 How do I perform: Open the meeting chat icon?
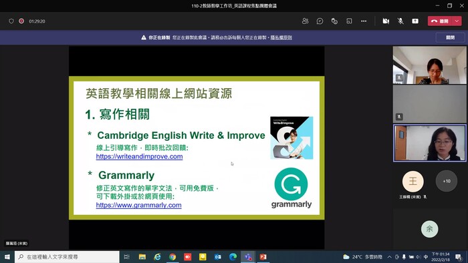pyautogui.click(x=320, y=21)
